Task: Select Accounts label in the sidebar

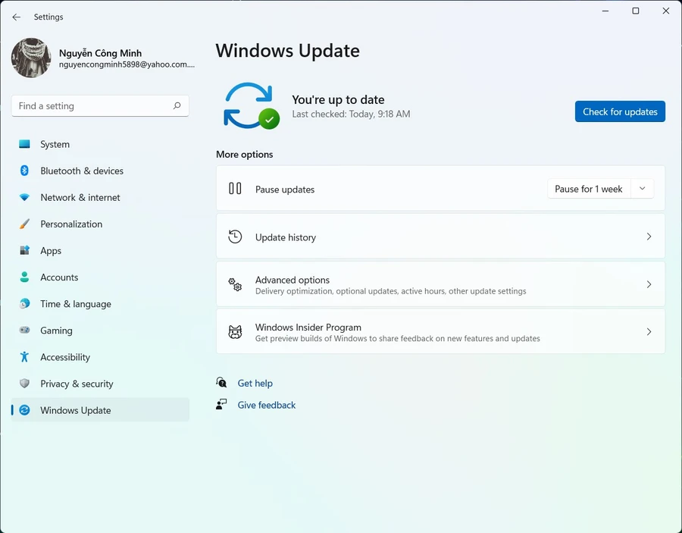Action: click(x=59, y=277)
